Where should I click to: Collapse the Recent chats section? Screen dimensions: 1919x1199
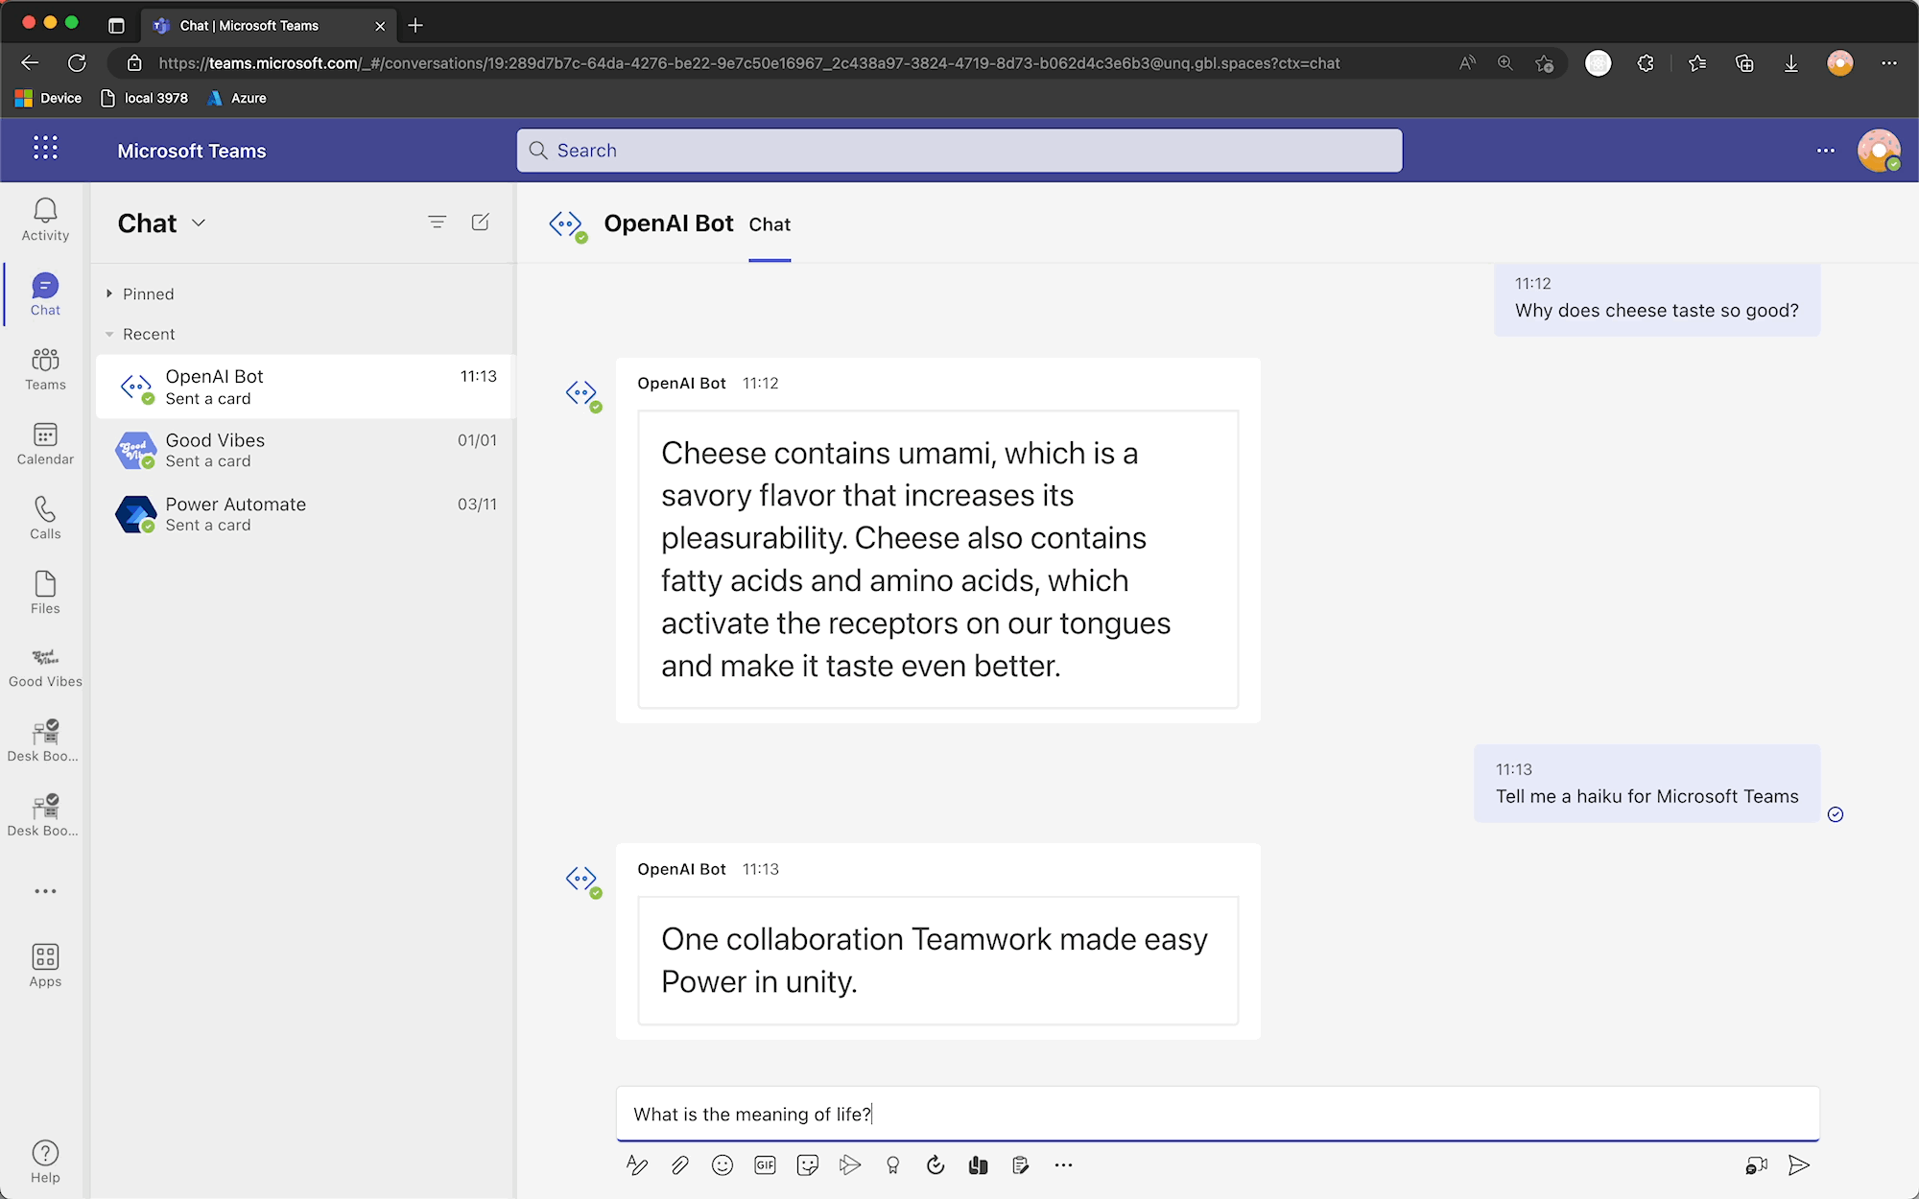pyautogui.click(x=109, y=334)
